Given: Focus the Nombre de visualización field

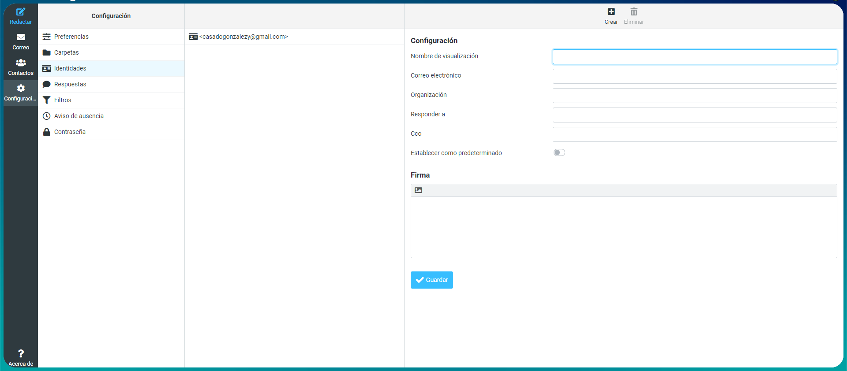Looking at the screenshot, I should click(x=695, y=57).
